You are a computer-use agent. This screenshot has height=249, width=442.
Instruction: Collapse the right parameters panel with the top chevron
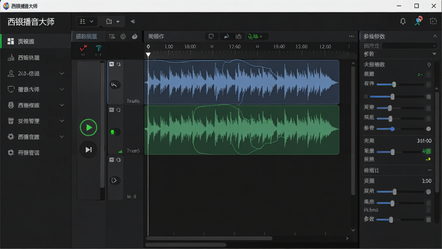[435, 36]
